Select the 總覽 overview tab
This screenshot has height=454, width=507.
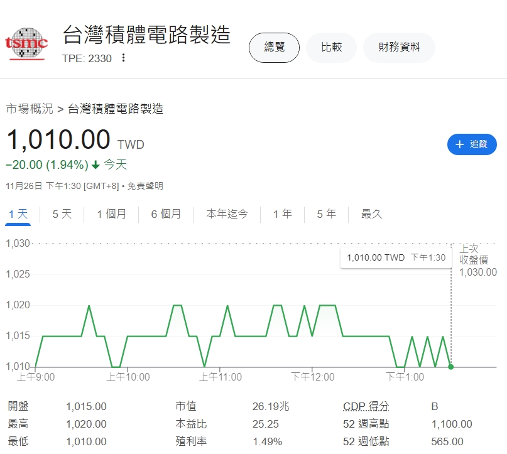coord(274,48)
